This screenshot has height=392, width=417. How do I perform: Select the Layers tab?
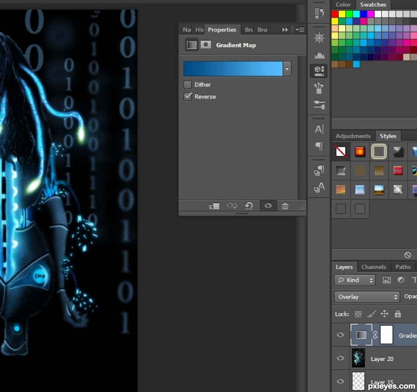[344, 267]
